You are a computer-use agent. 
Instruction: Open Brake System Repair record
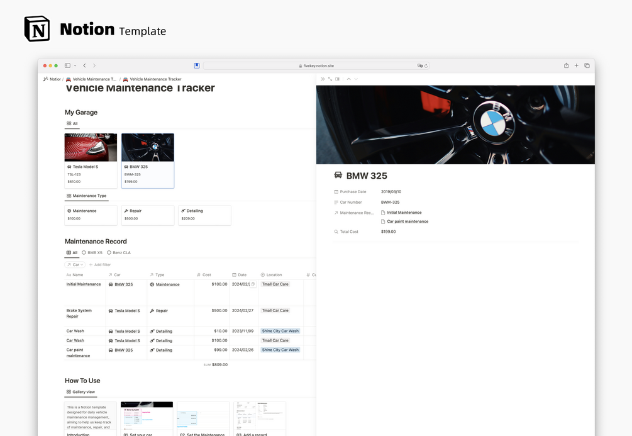(79, 313)
